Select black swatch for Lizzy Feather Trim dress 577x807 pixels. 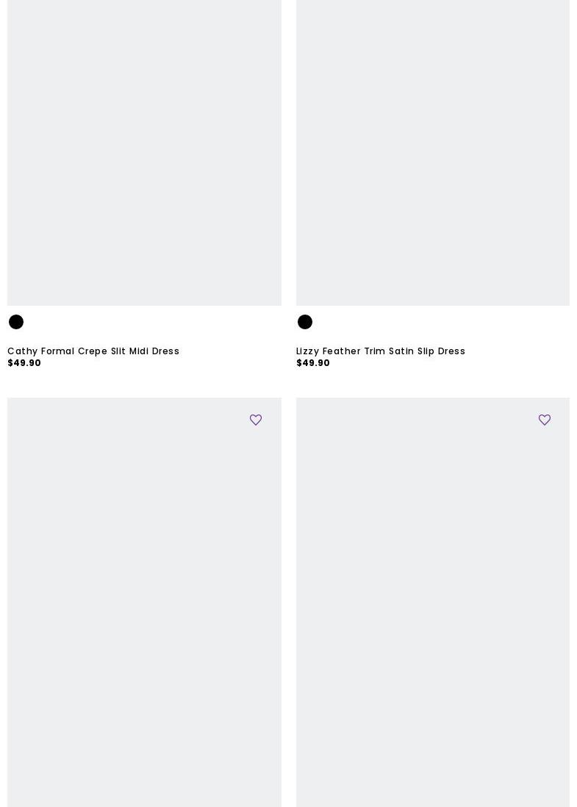305,322
